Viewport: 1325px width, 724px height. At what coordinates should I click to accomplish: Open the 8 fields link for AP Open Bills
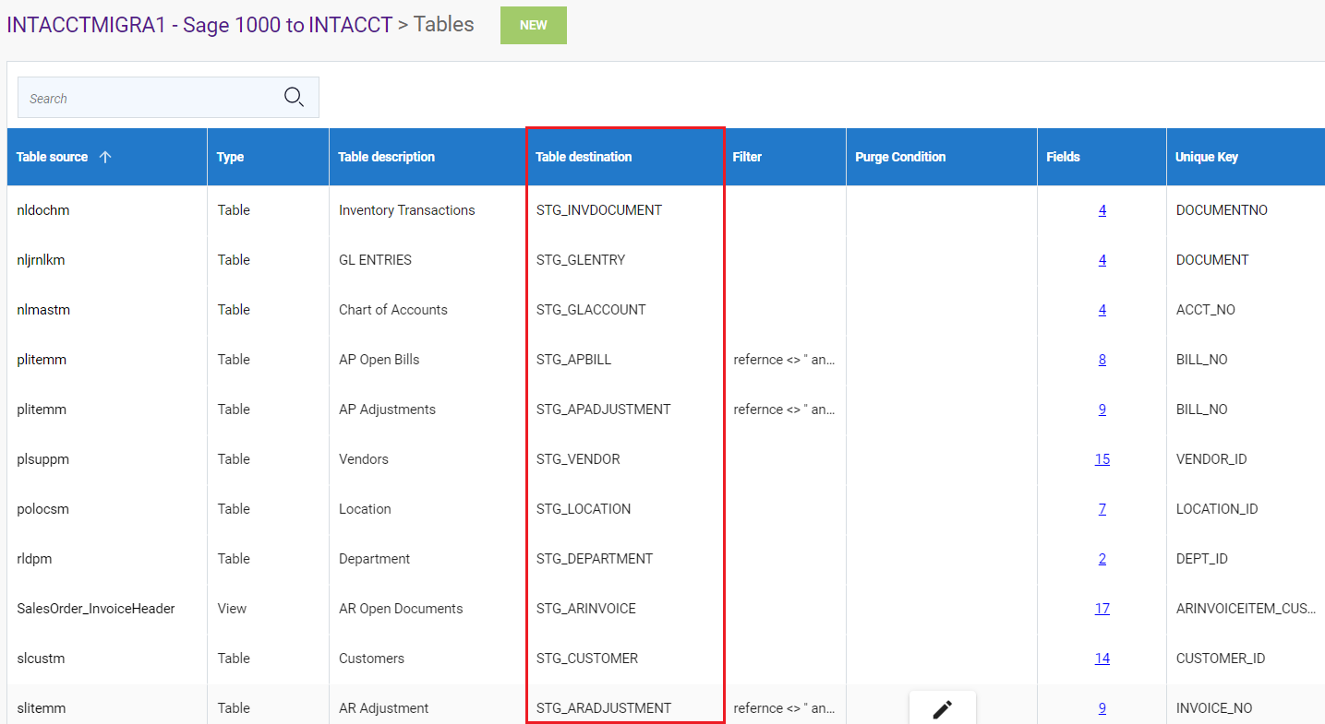(x=1102, y=360)
